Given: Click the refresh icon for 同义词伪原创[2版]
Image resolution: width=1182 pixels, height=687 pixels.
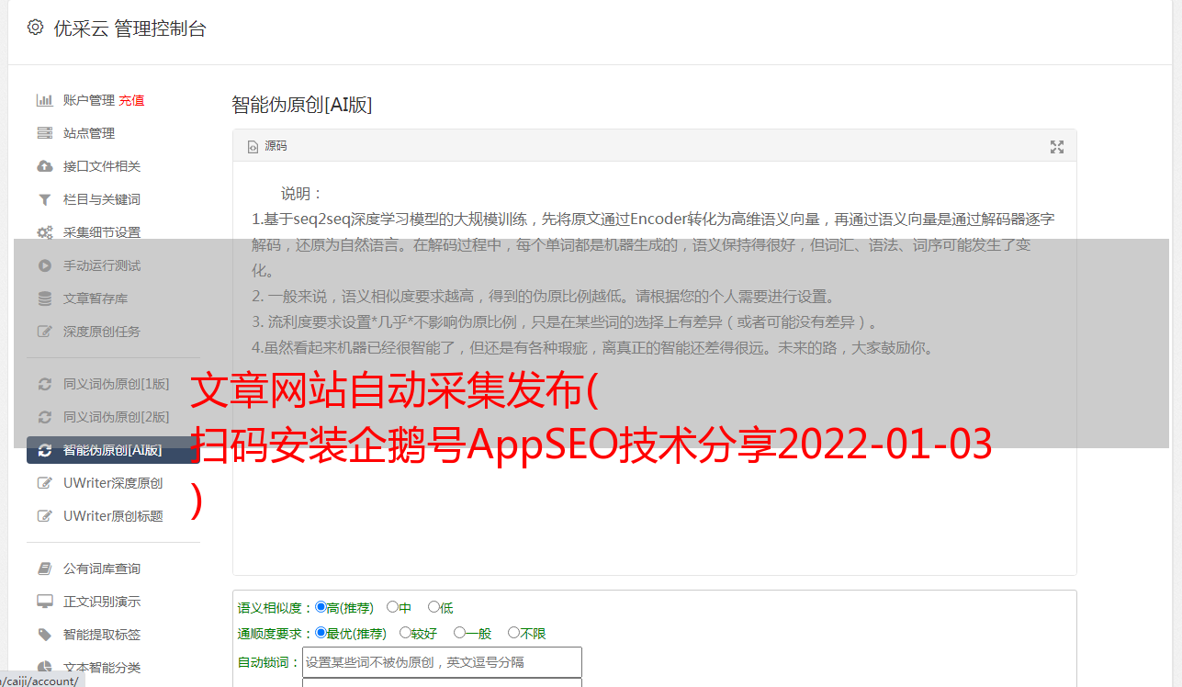Looking at the screenshot, I should coord(44,417).
